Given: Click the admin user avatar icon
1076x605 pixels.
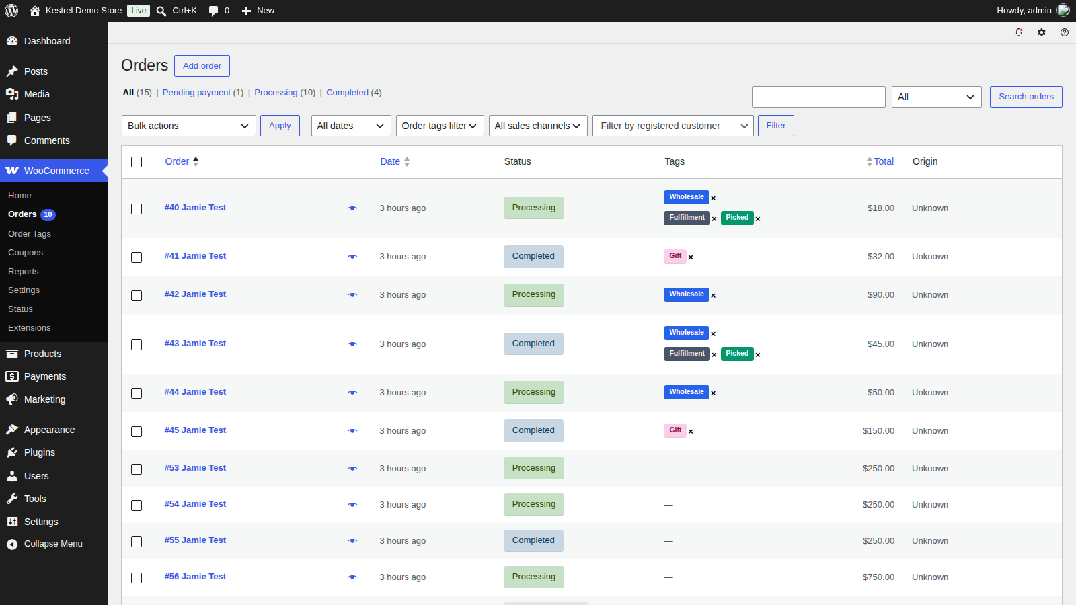Looking at the screenshot, I should tap(1063, 11).
